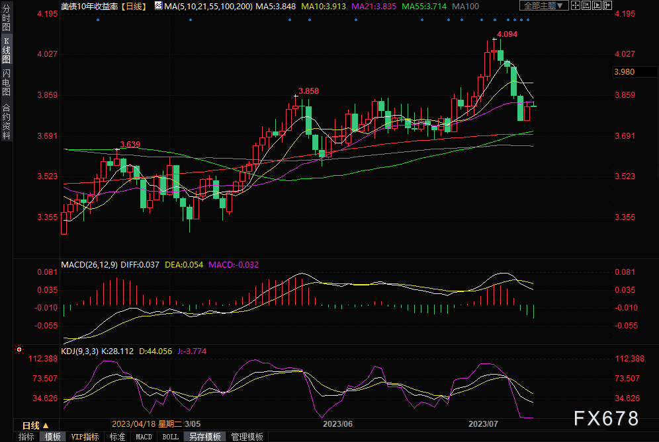This screenshot has height=442, width=659.
Task: Open the 闪电图 side tab
Action: [x=7, y=83]
